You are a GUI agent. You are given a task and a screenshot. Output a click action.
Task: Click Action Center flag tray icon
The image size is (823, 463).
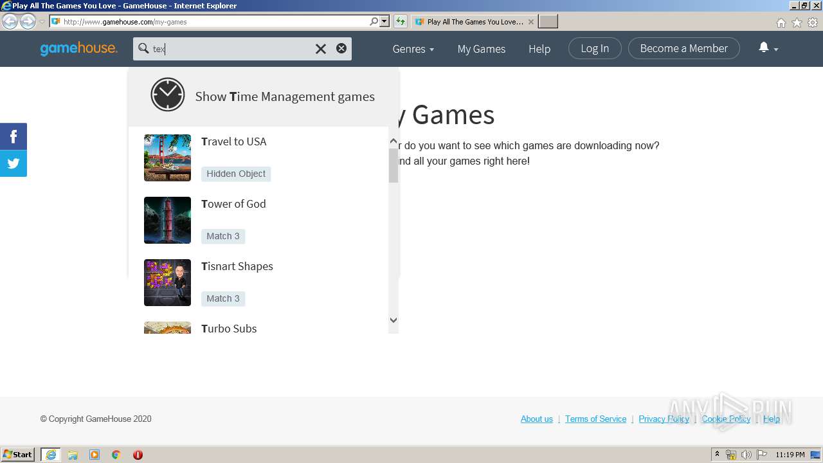click(762, 455)
